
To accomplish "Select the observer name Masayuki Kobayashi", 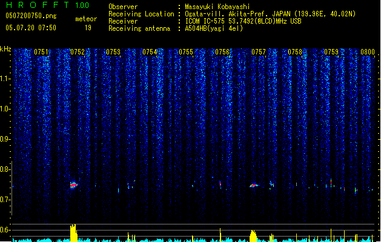I will coord(217,7).
